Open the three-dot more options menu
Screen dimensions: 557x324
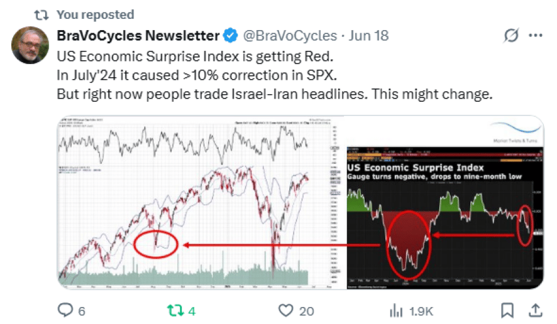coord(536,35)
